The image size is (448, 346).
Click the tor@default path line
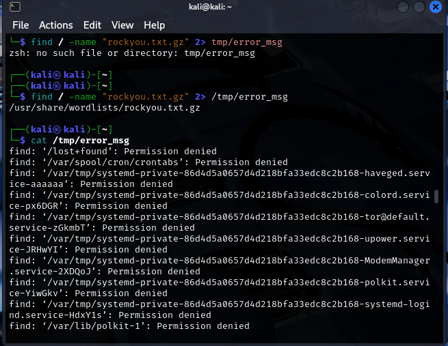point(220,217)
